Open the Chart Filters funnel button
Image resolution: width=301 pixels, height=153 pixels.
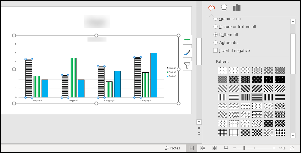(187, 66)
